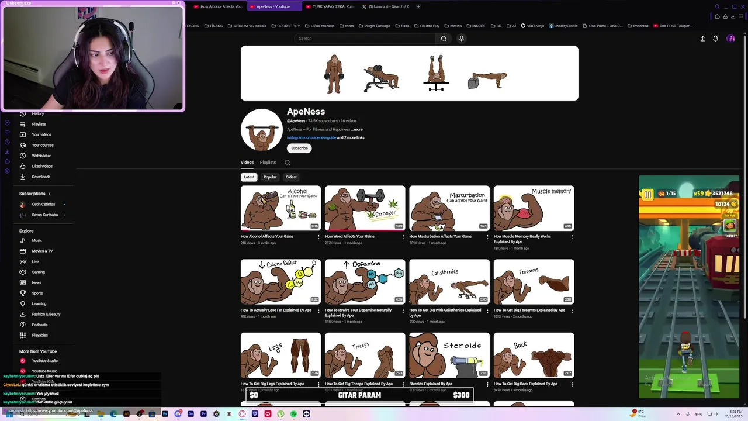748x421 pixels.
Task: Expand the Subscriptions section
Action: click(x=35, y=194)
